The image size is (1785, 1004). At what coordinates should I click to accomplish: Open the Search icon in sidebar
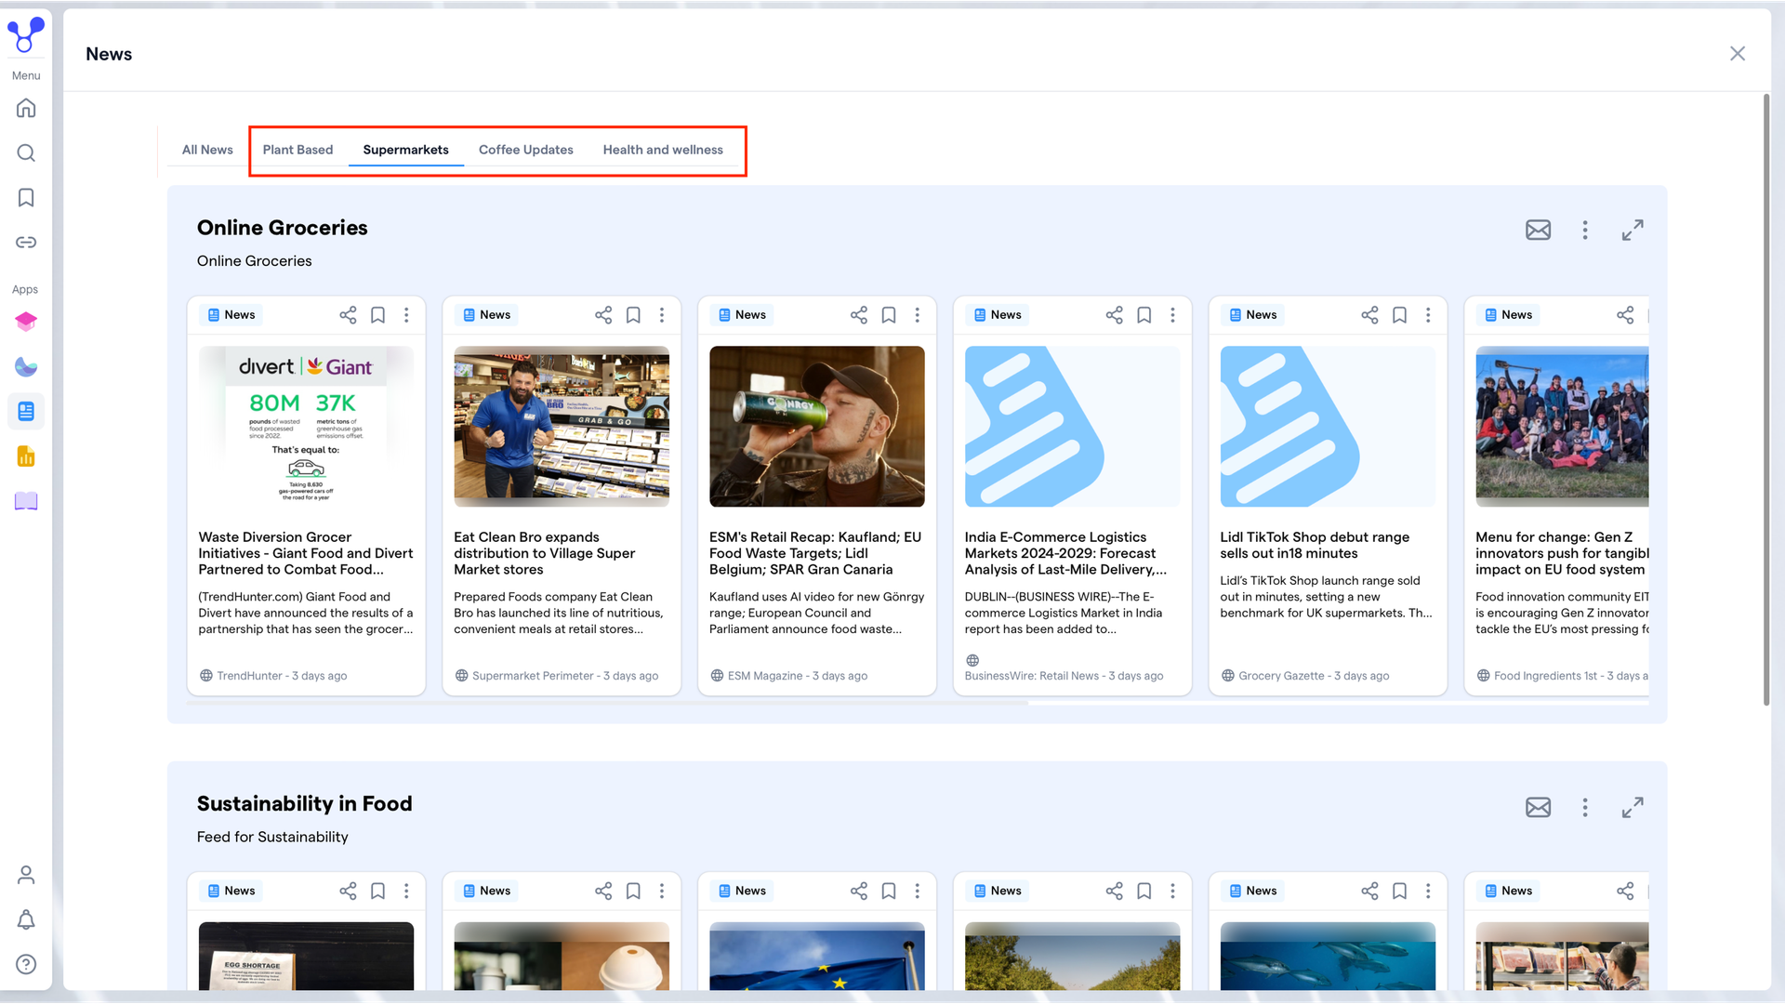pos(26,152)
